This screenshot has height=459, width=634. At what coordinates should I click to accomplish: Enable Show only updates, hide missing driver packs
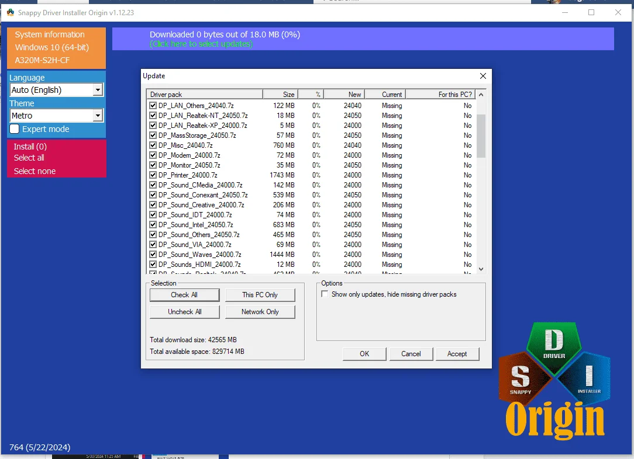coord(325,294)
